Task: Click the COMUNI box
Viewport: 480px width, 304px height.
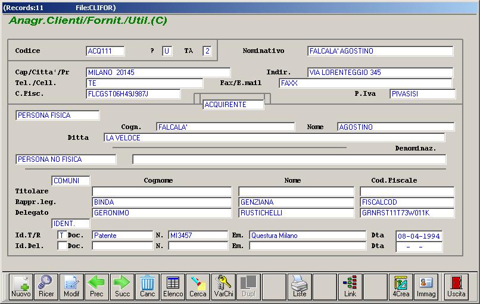Action: click(x=71, y=181)
